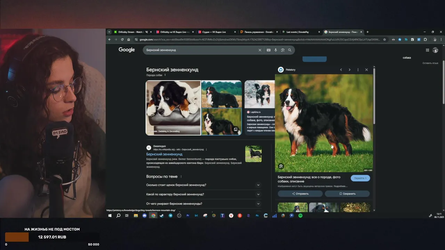Open the Windows Start menu
The image size is (445, 250).
tap(110, 216)
